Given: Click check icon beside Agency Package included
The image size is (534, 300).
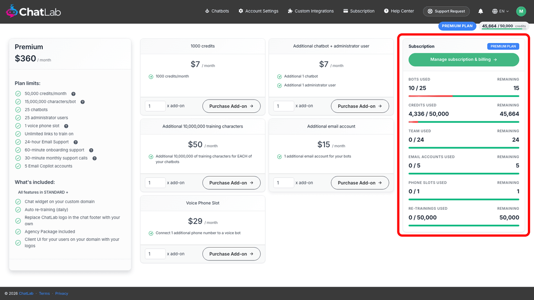Looking at the screenshot, I should click(18, 232).
